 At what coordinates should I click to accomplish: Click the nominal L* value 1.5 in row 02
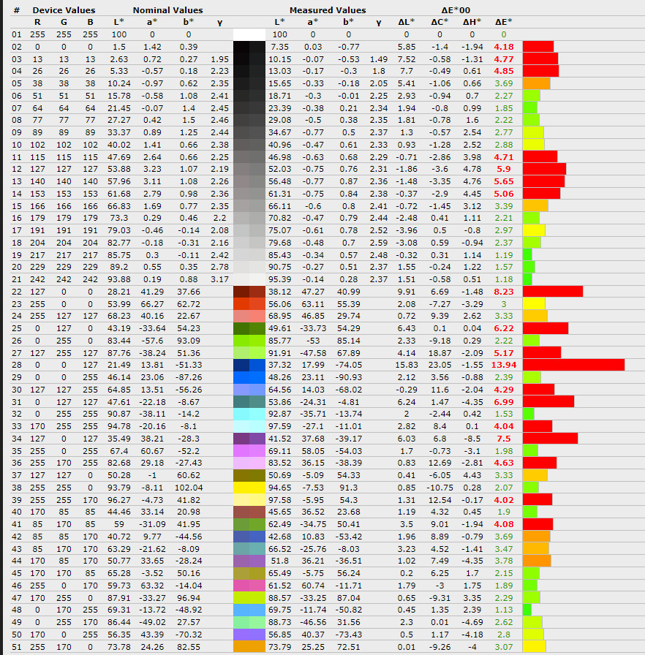tap(119, 47)
